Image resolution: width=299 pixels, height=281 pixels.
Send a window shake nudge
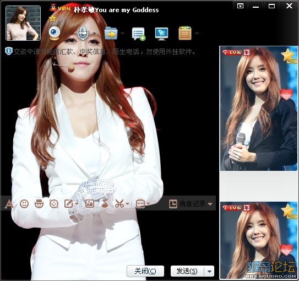point(54,204)
